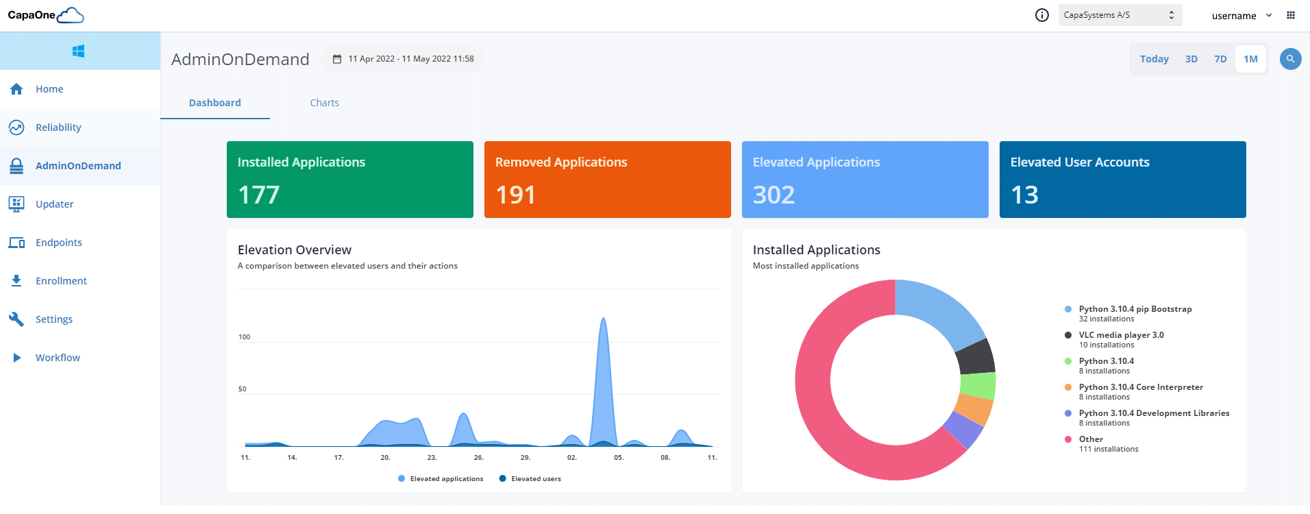1310x514 pixels.
Task: Click the Workflow play icon
Action: [x=16, y=358]
